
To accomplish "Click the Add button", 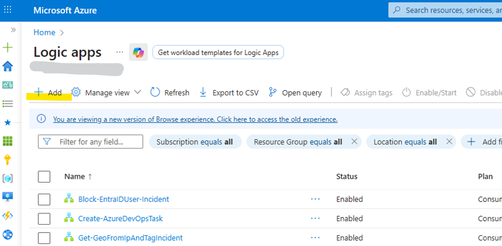I will pyautogui.click(x=48, y=93).
